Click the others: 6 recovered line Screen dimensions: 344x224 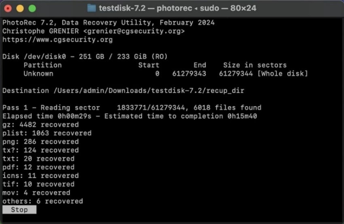tap(42, 201)
